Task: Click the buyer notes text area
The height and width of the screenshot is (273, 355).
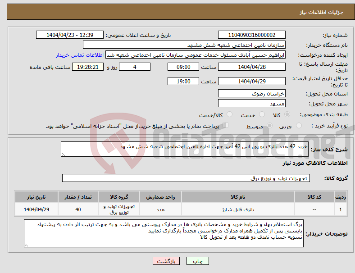Action: 164,233
